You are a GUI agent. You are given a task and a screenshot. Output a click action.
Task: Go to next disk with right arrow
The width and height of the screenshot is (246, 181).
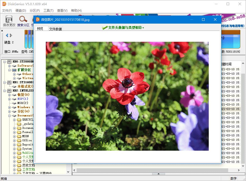(11, 35)
